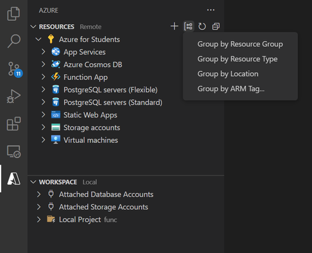Collapse the Azure for Students subscription
312x253 pixels.
[39, 39]
